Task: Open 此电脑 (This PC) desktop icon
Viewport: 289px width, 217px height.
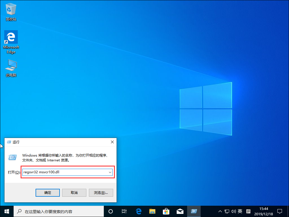Action: [11, 64]
